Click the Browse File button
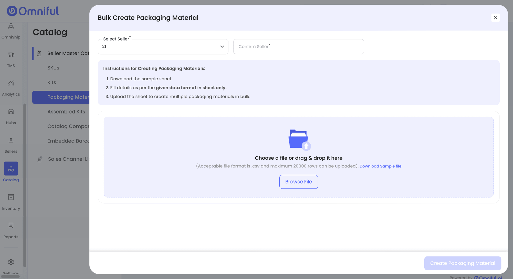Image resolution: width=513 pixels, height=279 pixels. [299, 182]
